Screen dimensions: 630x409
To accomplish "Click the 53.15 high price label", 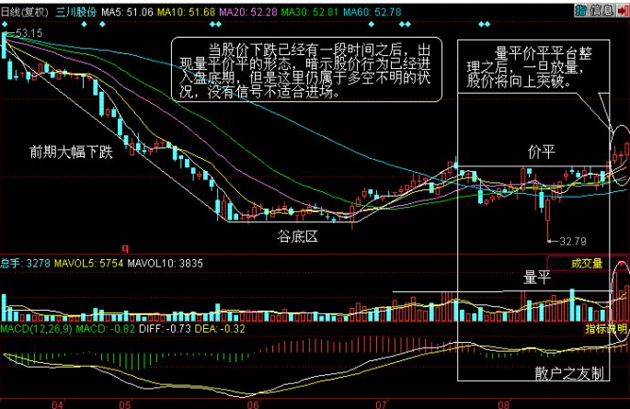I will (29, 33).
